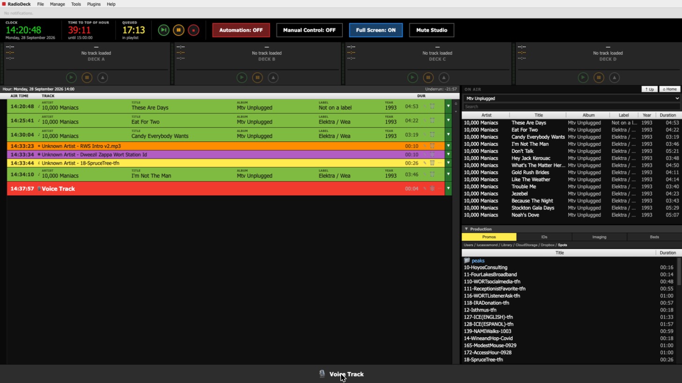Sort library by the Duration column header
Screen dimensions: 682x383
pyautogui.click(x=667, y=115)
